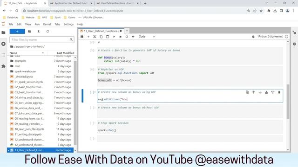
Task: Insert a cell above the active cell
Action: point(266,92)
